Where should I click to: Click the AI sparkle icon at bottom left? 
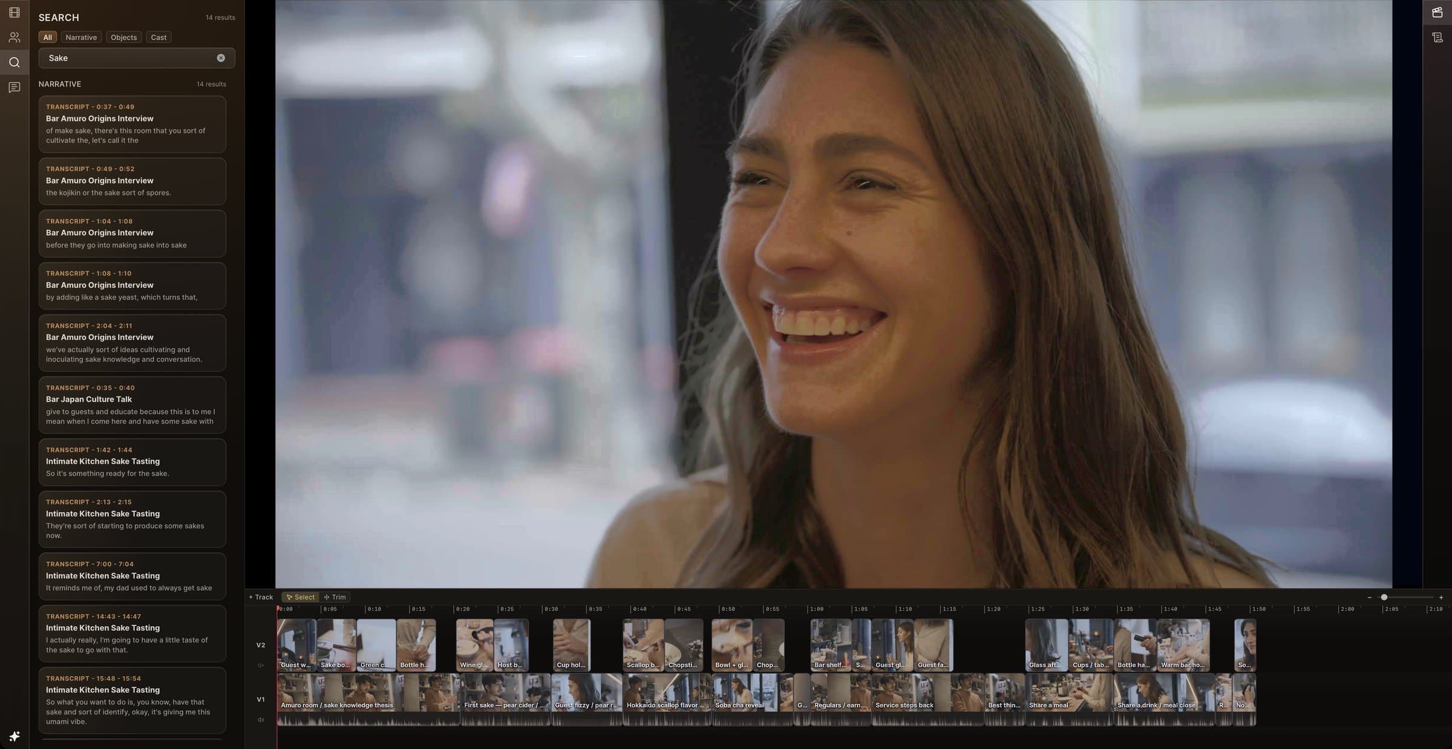point(15,736)
